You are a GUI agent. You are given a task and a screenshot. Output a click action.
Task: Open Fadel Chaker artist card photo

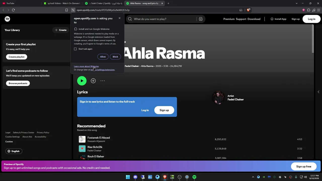218,98
